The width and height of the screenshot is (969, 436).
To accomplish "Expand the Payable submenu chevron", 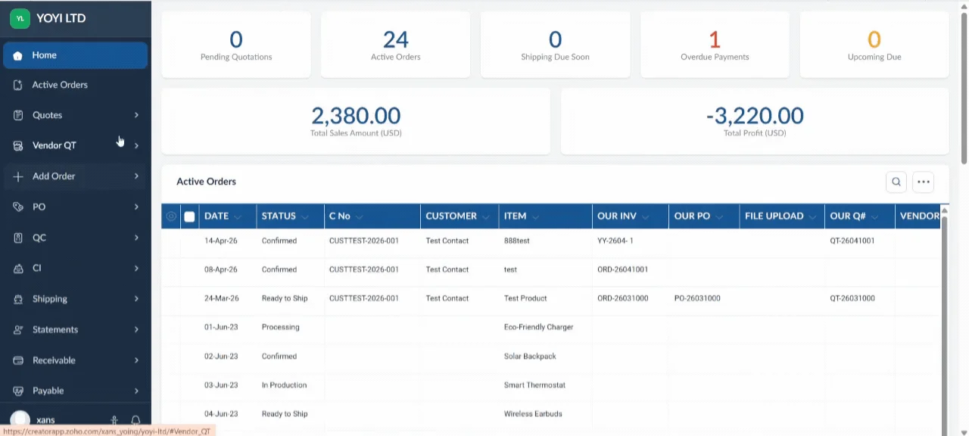I will click(x=136, y=391).
